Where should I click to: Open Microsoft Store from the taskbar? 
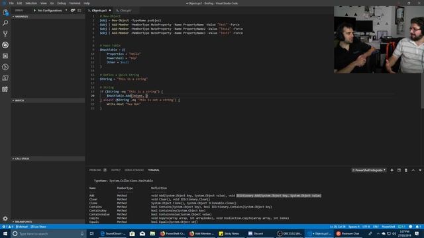(x=132, y=233)
